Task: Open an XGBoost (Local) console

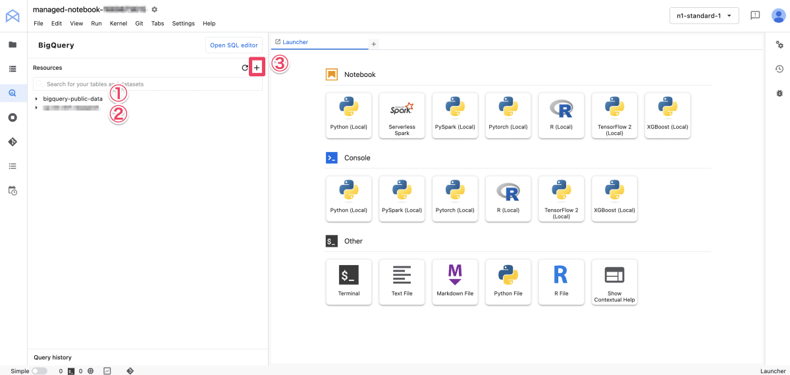Action: [614, 199]
